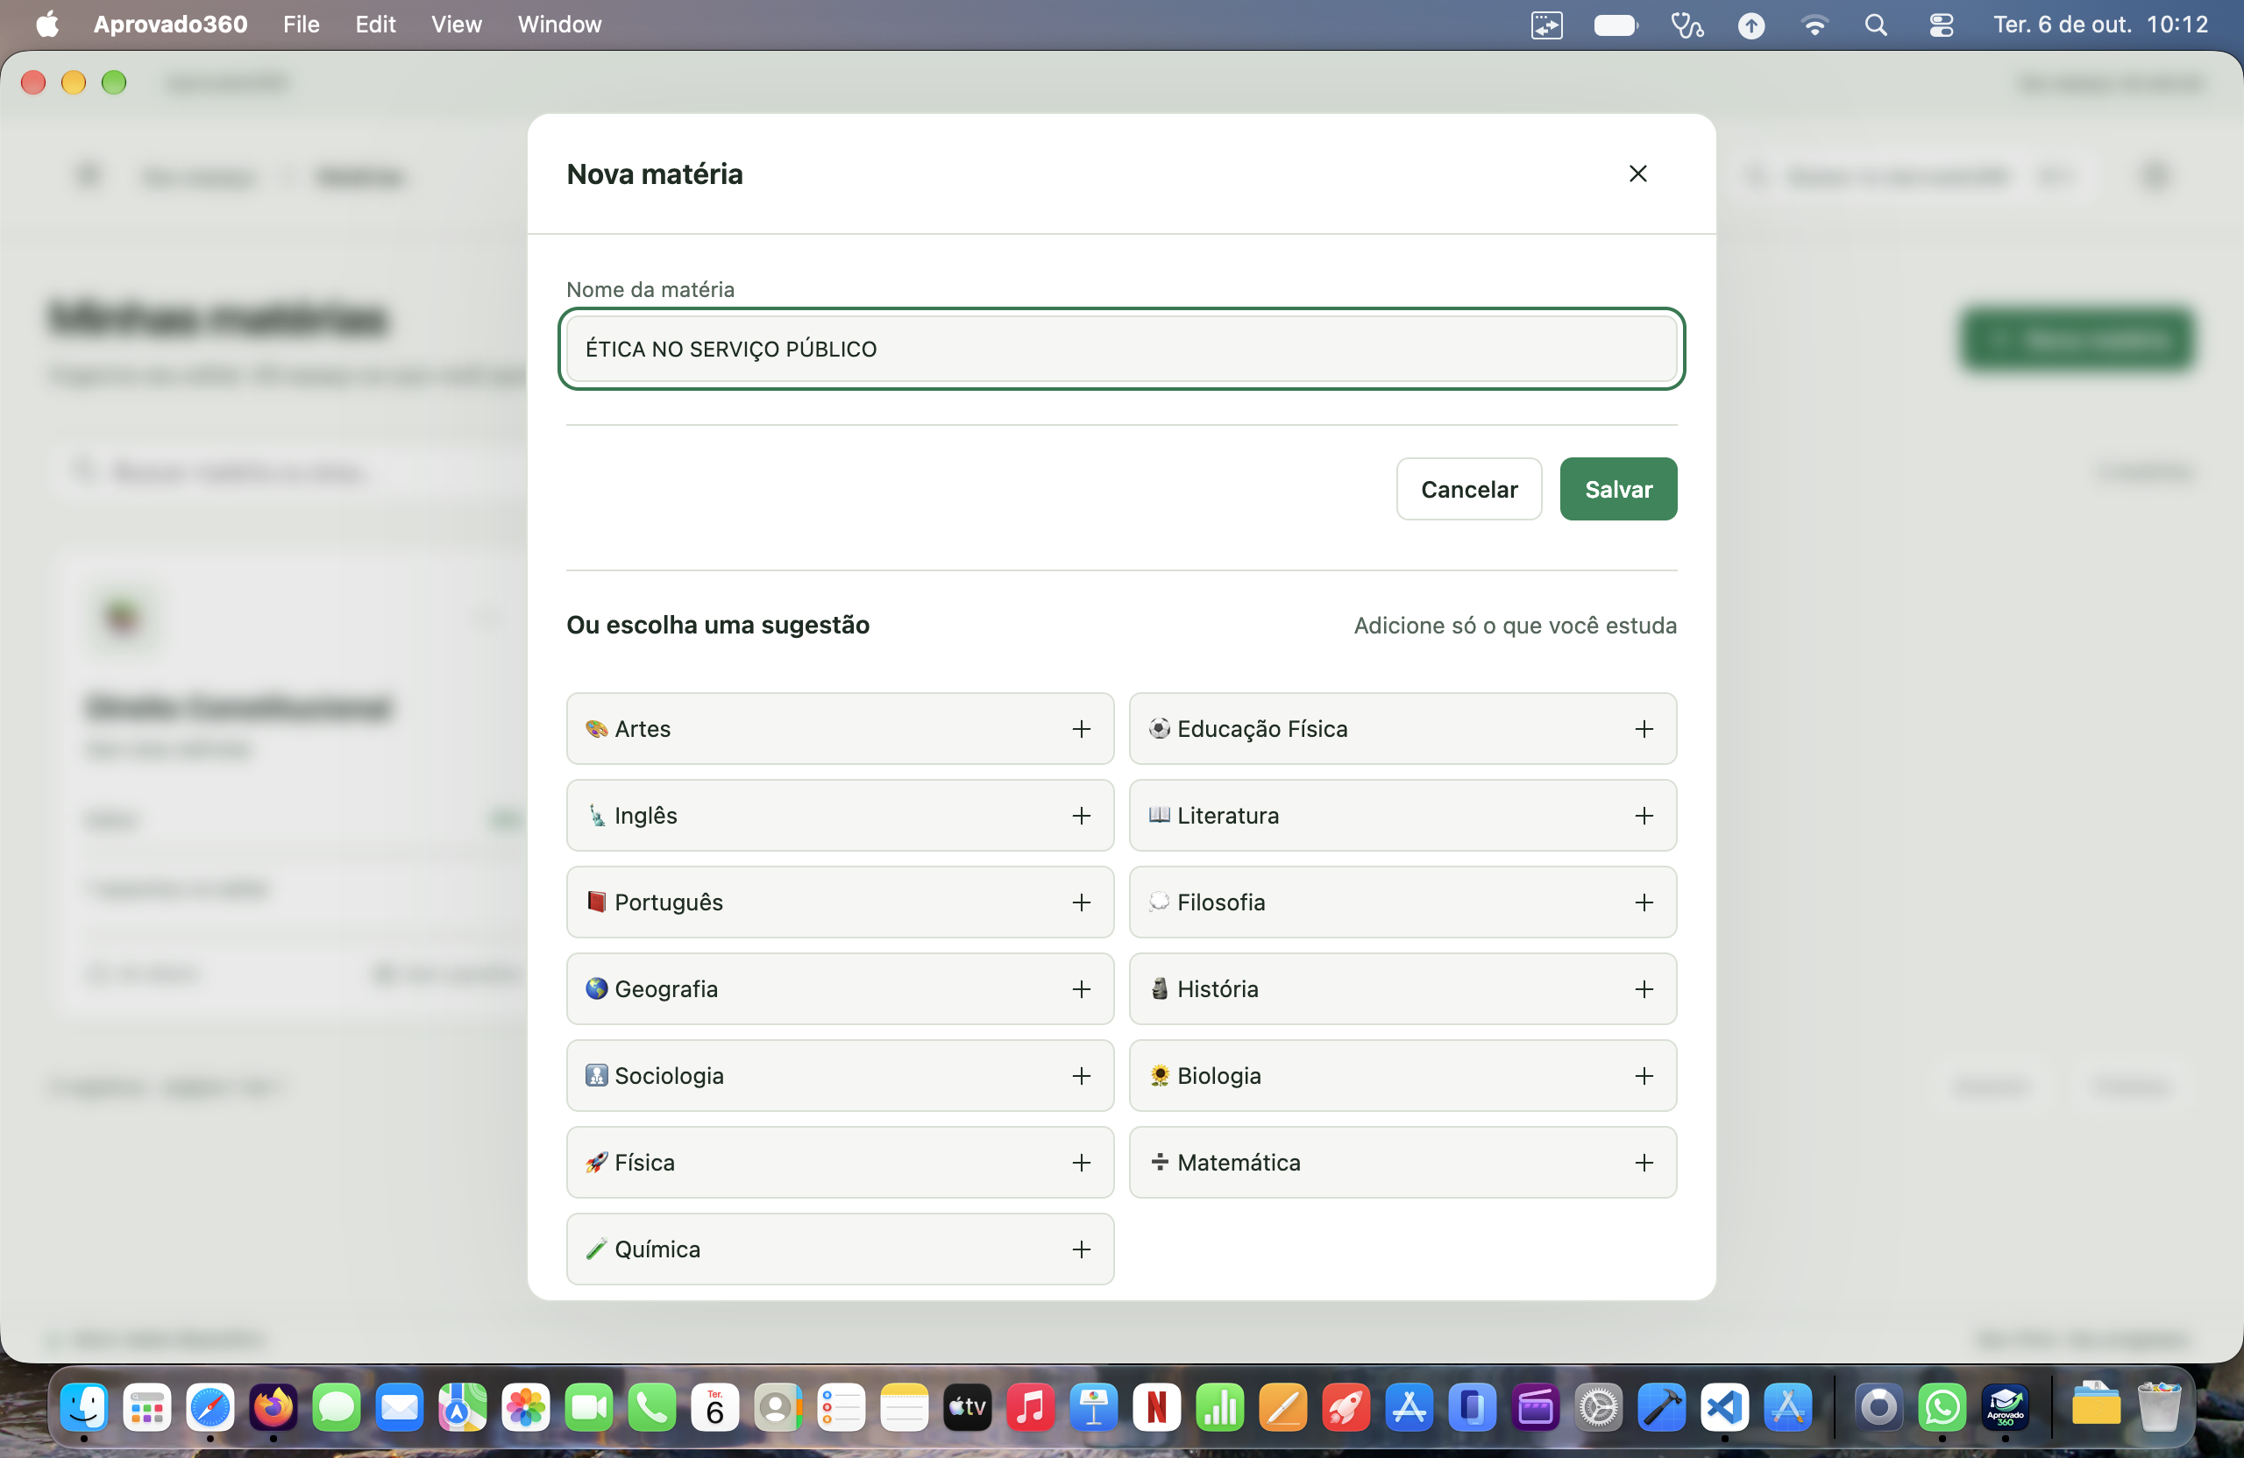Screen dimensions: 2244x1458
Task: Open Control Center in menu bar
Action: pos(1941,25)
